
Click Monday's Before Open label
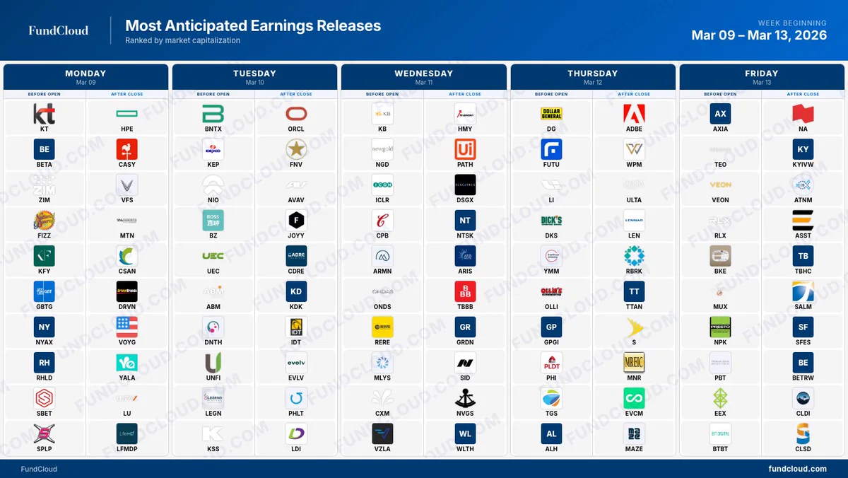tap(45, 94)
